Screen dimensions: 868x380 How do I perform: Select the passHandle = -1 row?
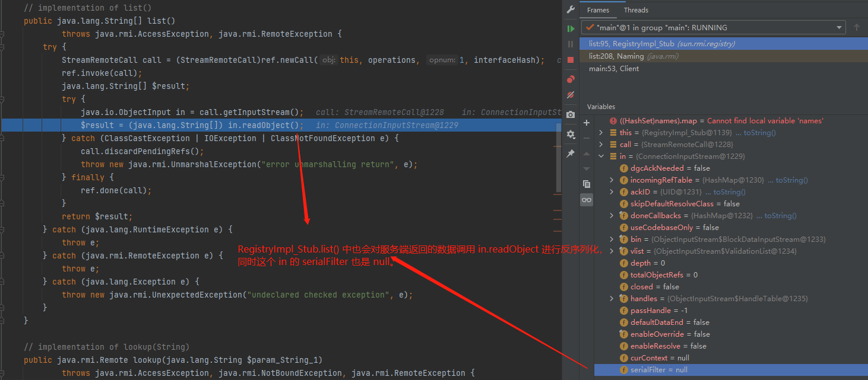pos(731,311)
